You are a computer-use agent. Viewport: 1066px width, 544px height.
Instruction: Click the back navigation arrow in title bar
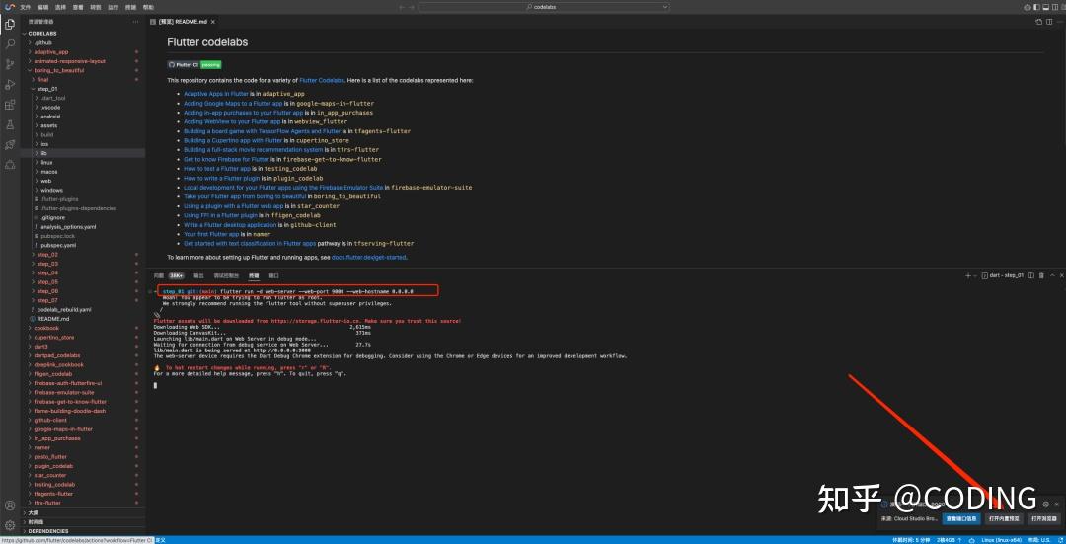[x=401, y=7]
